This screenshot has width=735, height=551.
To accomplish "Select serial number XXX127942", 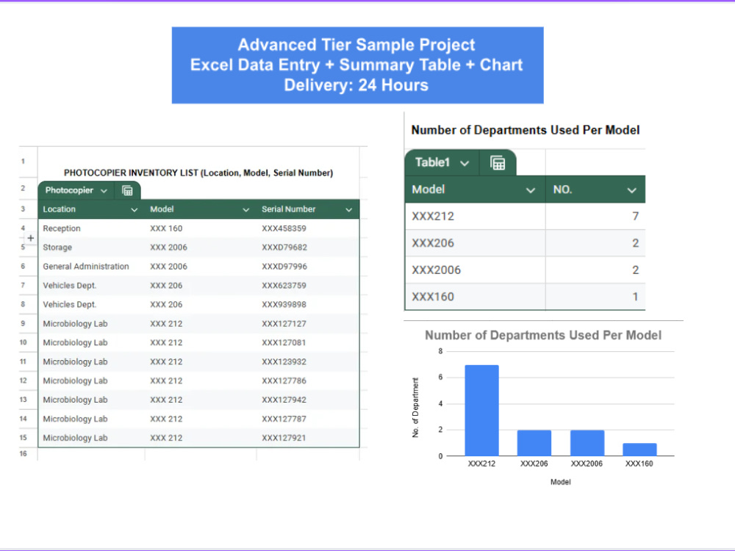I will [308, 400].
